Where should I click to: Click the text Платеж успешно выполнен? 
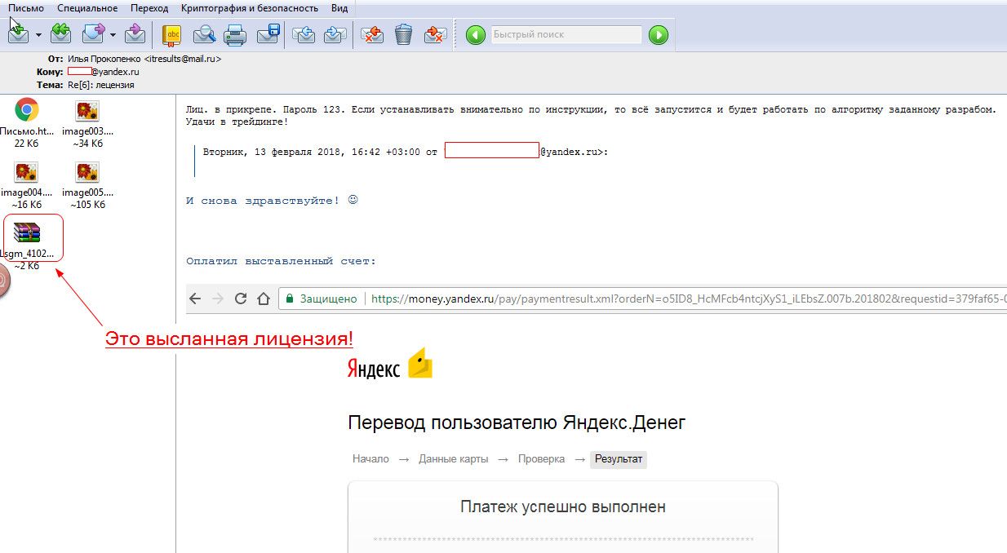pos(563,507)
